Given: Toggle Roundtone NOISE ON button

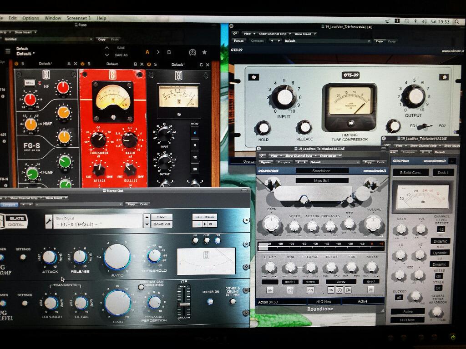Looking at the screenshot, I should pos(371,289).
